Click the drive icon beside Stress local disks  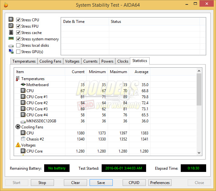[x=11, y=46]
